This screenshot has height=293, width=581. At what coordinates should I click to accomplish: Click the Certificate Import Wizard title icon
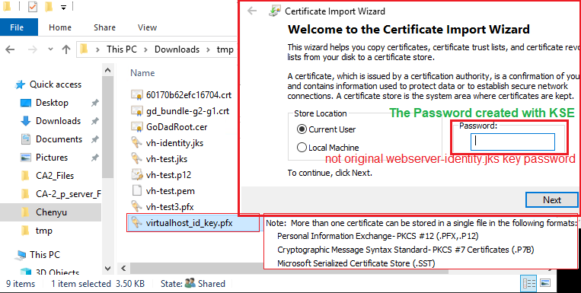coord(274,11)
